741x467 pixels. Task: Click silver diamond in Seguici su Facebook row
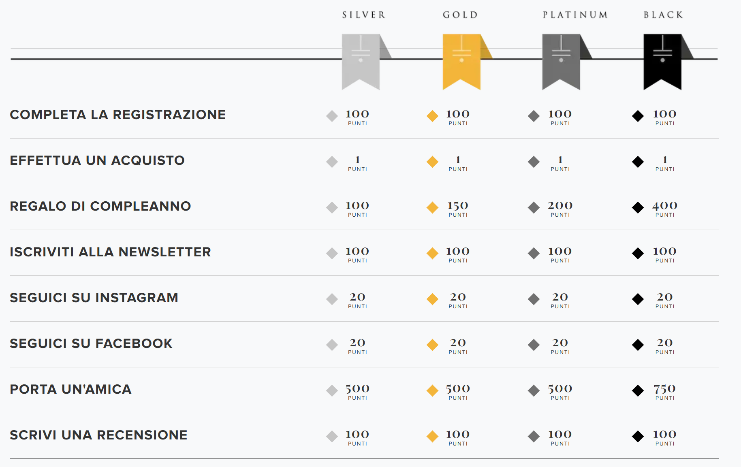pos(332,345)
